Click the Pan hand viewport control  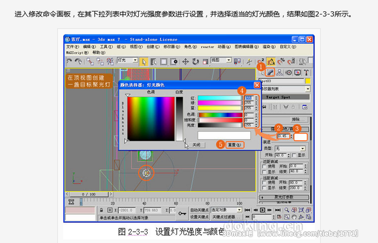click(x=294, y=217)
